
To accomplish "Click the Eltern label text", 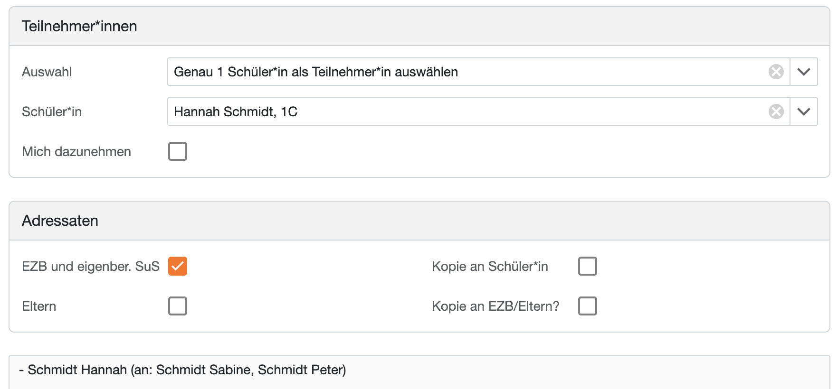I will [39, 306].
